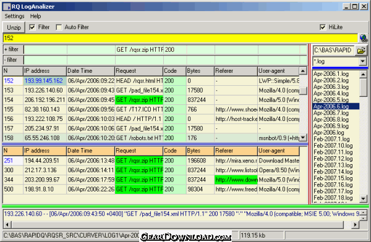Select Feb-2007.10.log in the file list
371x242 pixels.
coord(333,146)
